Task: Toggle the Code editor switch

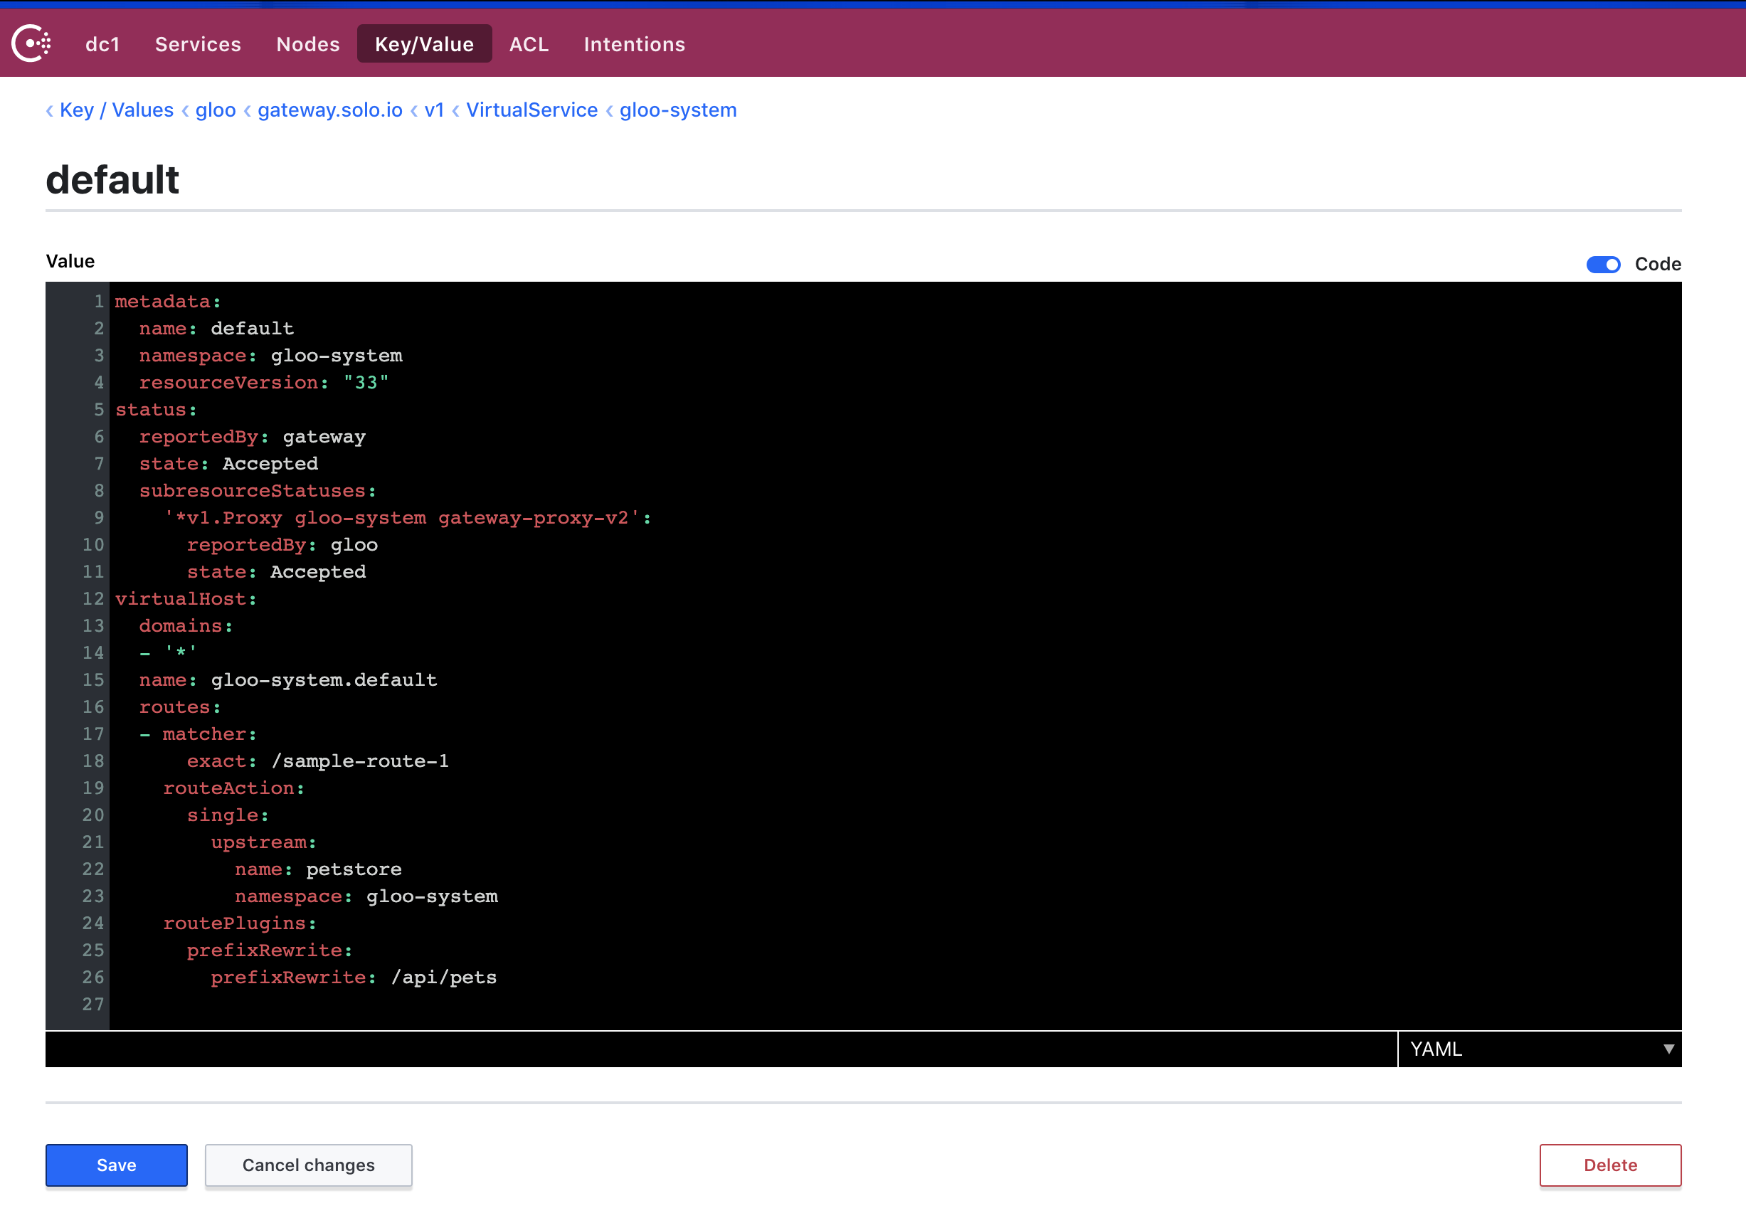Action: point(1602,265)
